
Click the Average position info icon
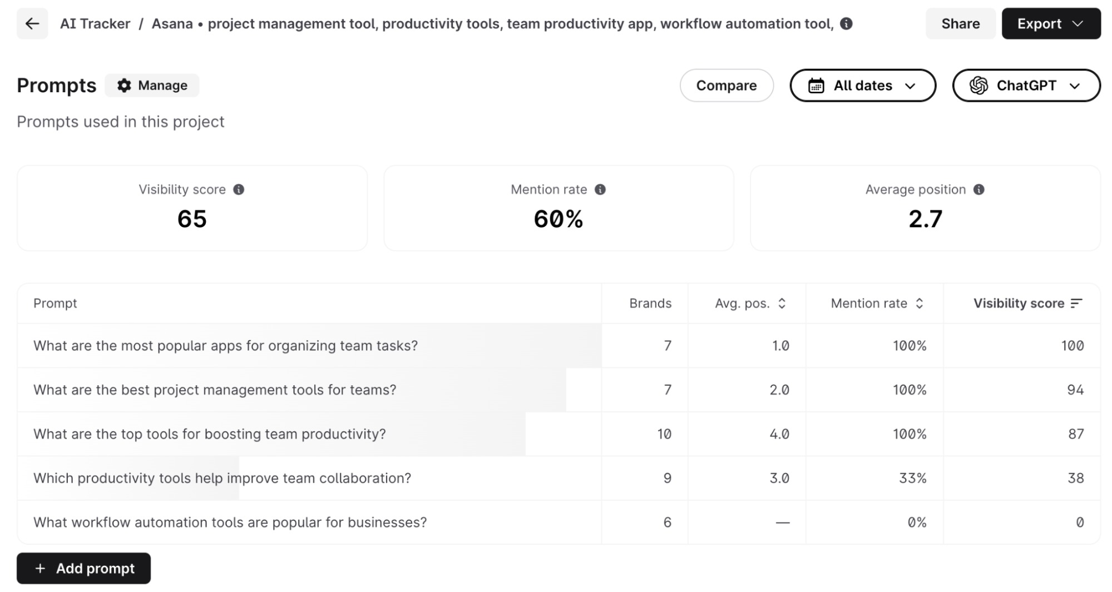[x=979, y=190]
